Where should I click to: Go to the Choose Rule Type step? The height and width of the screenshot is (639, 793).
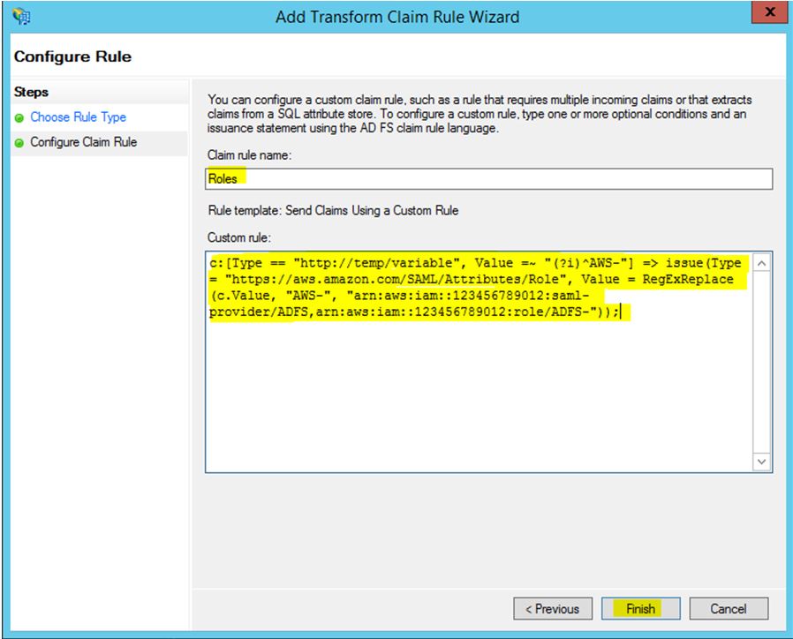pyautogui.click(x=78, y=117)
